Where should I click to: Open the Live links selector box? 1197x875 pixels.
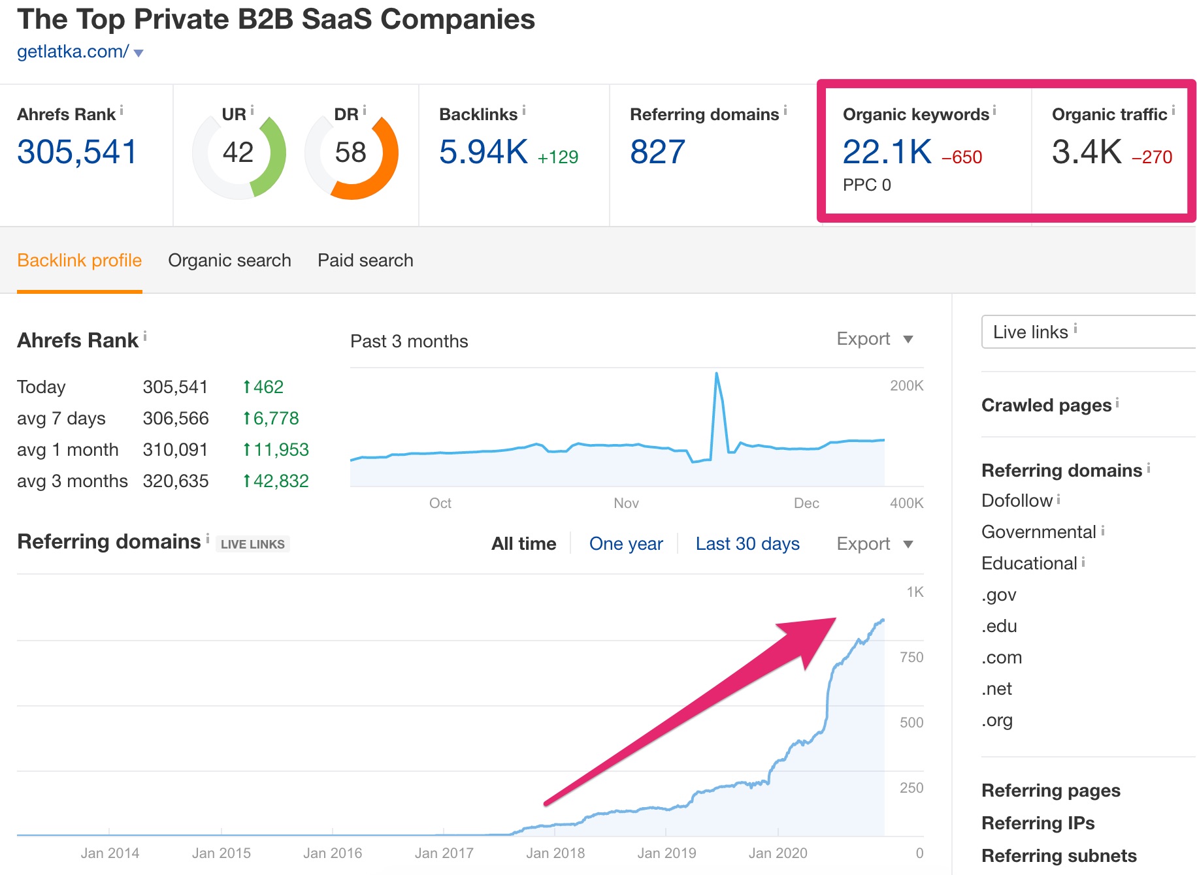pos(1089,332)
